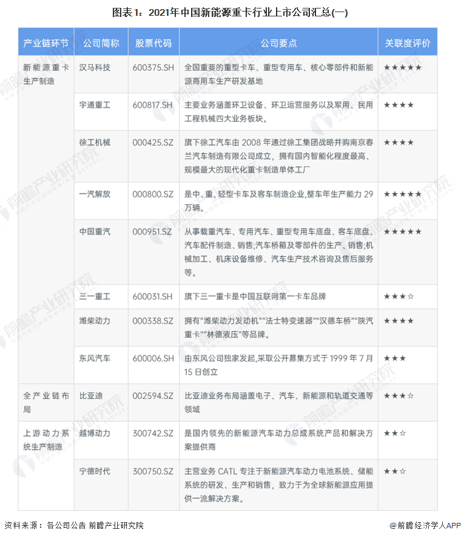Click stock code 600817.SH
Screen dimensions: 461x538
152,105
